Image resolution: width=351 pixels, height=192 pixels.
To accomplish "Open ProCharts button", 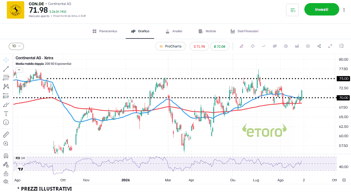I will tap(171, 47).
